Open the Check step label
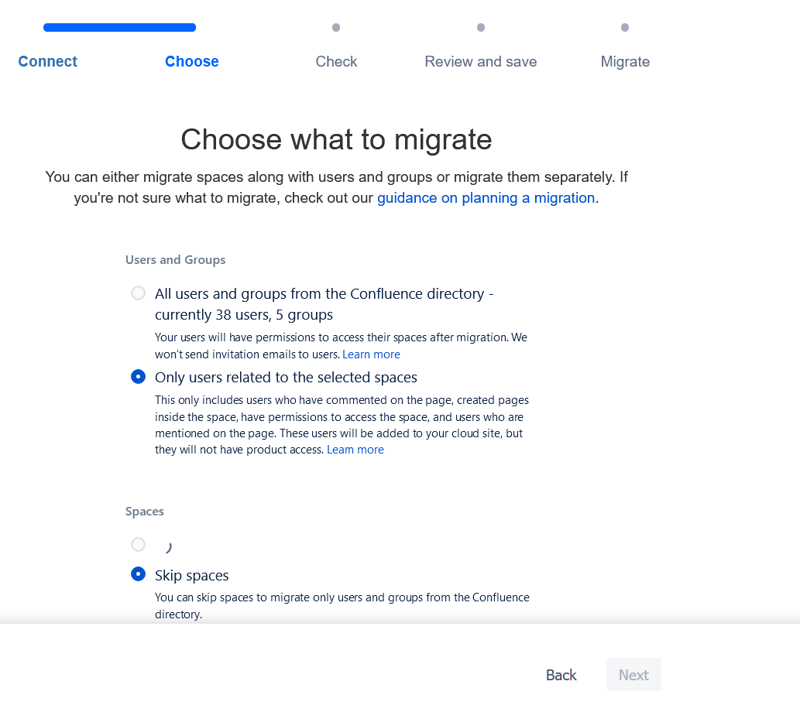Image resolution: width=800 pixels, height=712 pixels. [336, 61]
